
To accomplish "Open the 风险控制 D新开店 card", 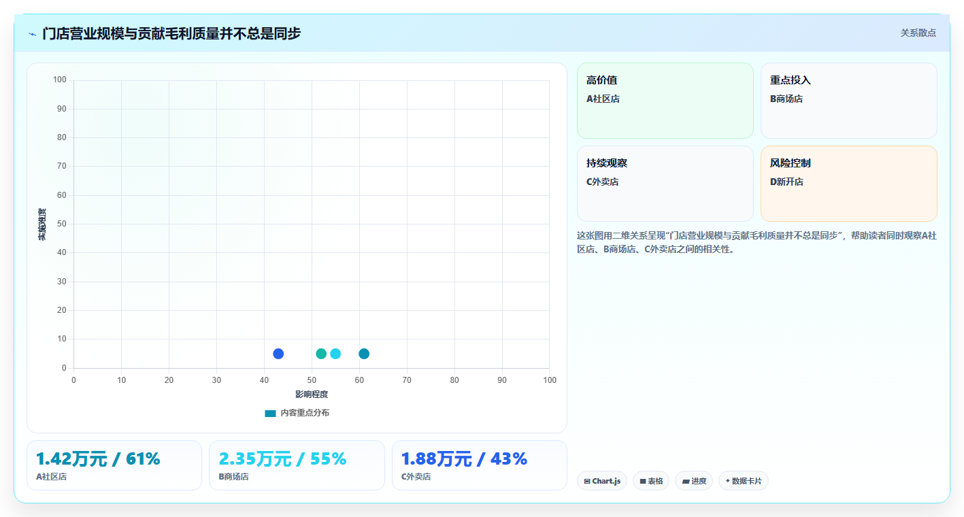I will click(849, 184).
